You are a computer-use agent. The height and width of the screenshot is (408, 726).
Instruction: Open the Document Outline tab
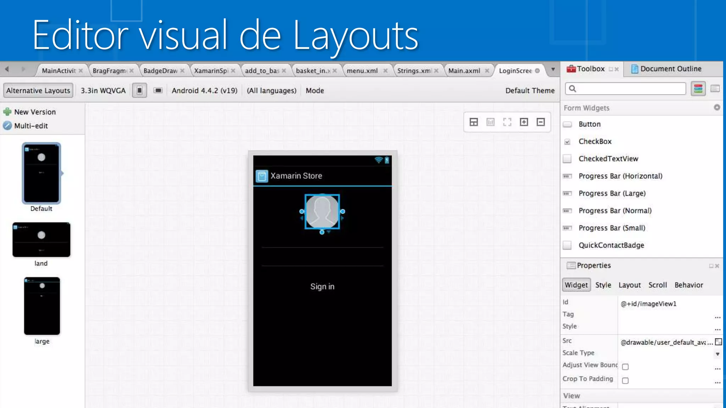pos(666,69)
